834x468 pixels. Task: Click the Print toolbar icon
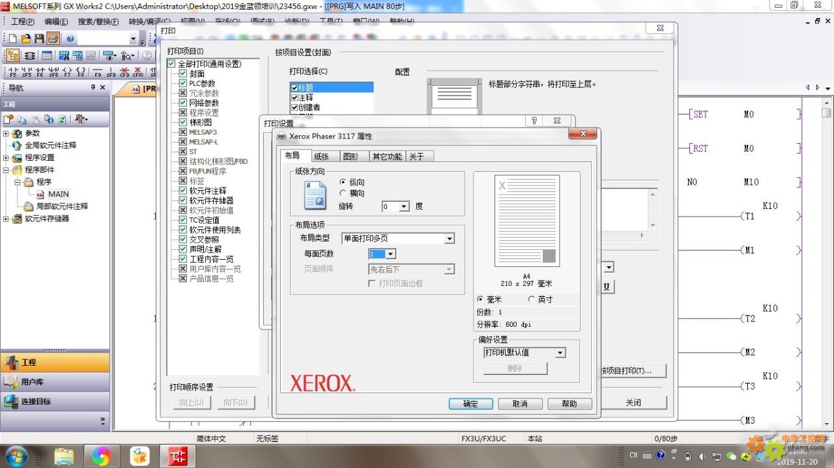pos(53,39)
